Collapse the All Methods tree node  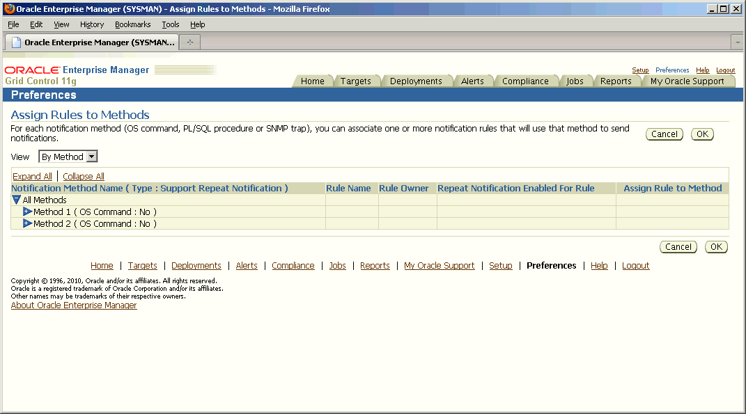tap(17, 200)
